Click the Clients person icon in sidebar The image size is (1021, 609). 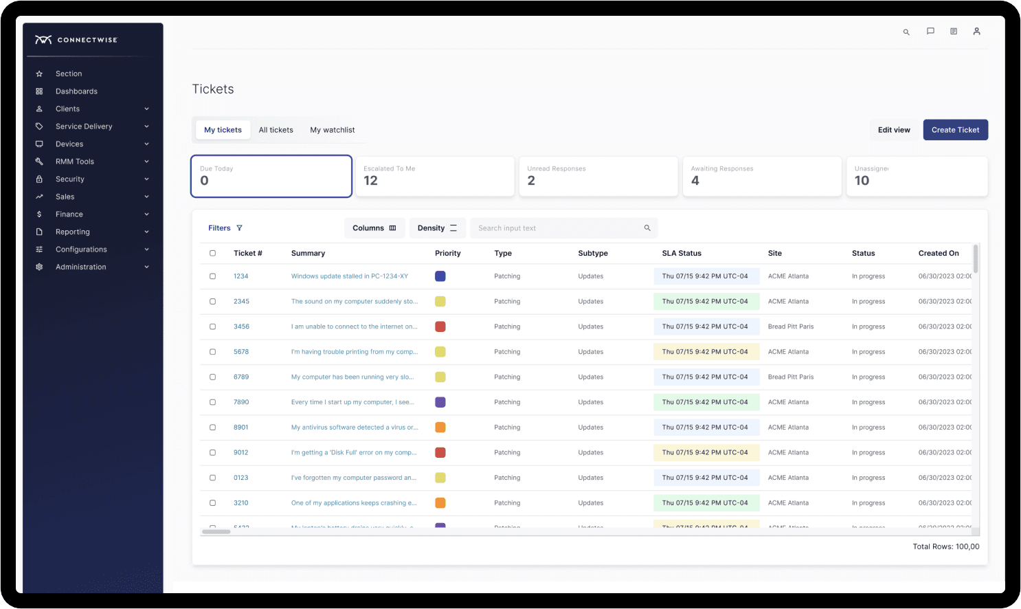pos(39,109)
